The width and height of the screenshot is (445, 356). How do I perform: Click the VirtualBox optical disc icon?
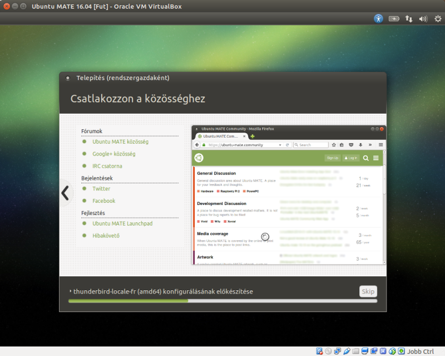tap(328, 352)
